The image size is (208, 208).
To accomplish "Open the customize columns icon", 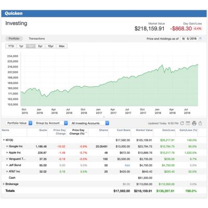I will click(x=188, y=123).
